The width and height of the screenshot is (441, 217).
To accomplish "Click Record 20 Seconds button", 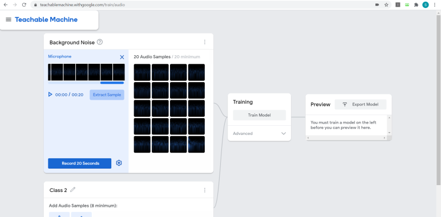I will (x=80, y=163).
